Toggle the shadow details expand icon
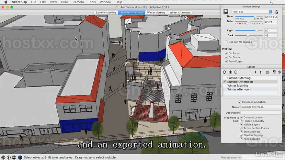 277,12
